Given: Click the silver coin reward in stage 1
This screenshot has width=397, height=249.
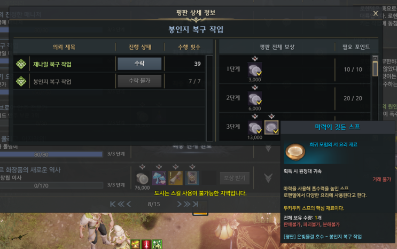Looking at the screenshot, I should pyautogui.click(x=255, y=69).
